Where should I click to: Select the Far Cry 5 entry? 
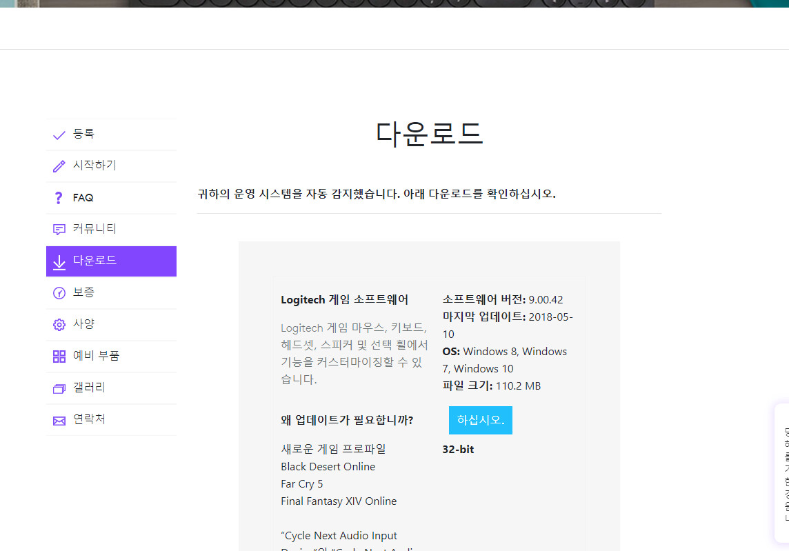coord(302,483)
